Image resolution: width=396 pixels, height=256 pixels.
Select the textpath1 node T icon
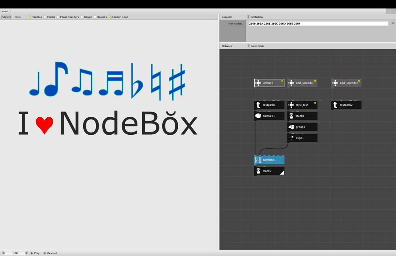(258, 105)
